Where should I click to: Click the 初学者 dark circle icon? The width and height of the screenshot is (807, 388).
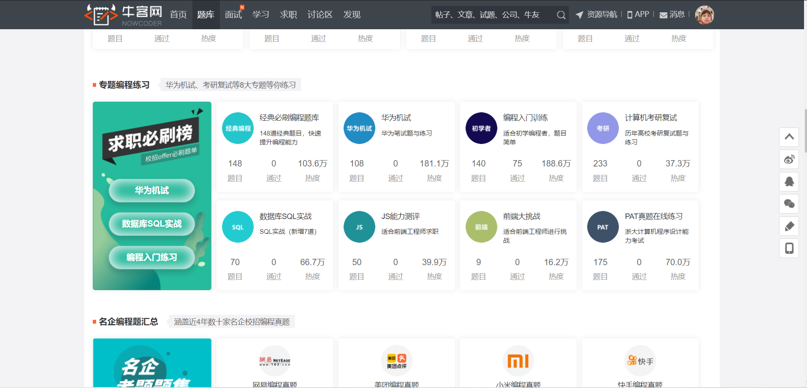pyautogui.click(x=481, y=128)
